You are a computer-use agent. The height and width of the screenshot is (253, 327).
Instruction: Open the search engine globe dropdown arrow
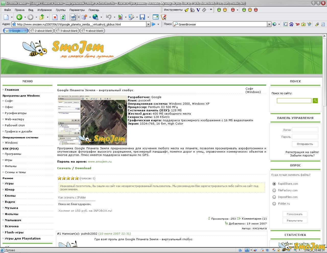coord(279,24)
